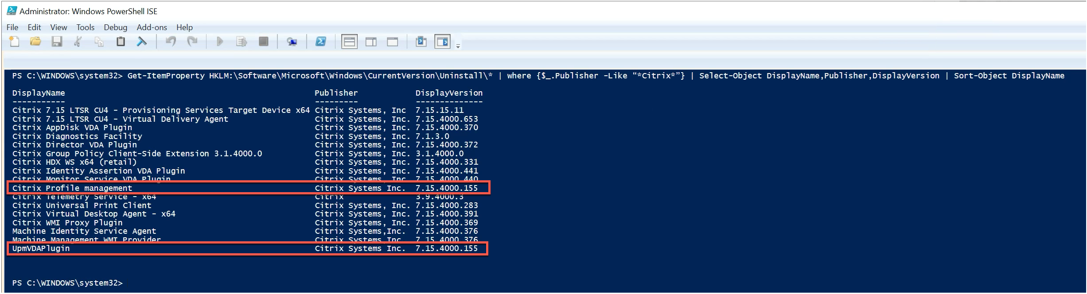Click version 7.15.4000.441

point(447,171)
